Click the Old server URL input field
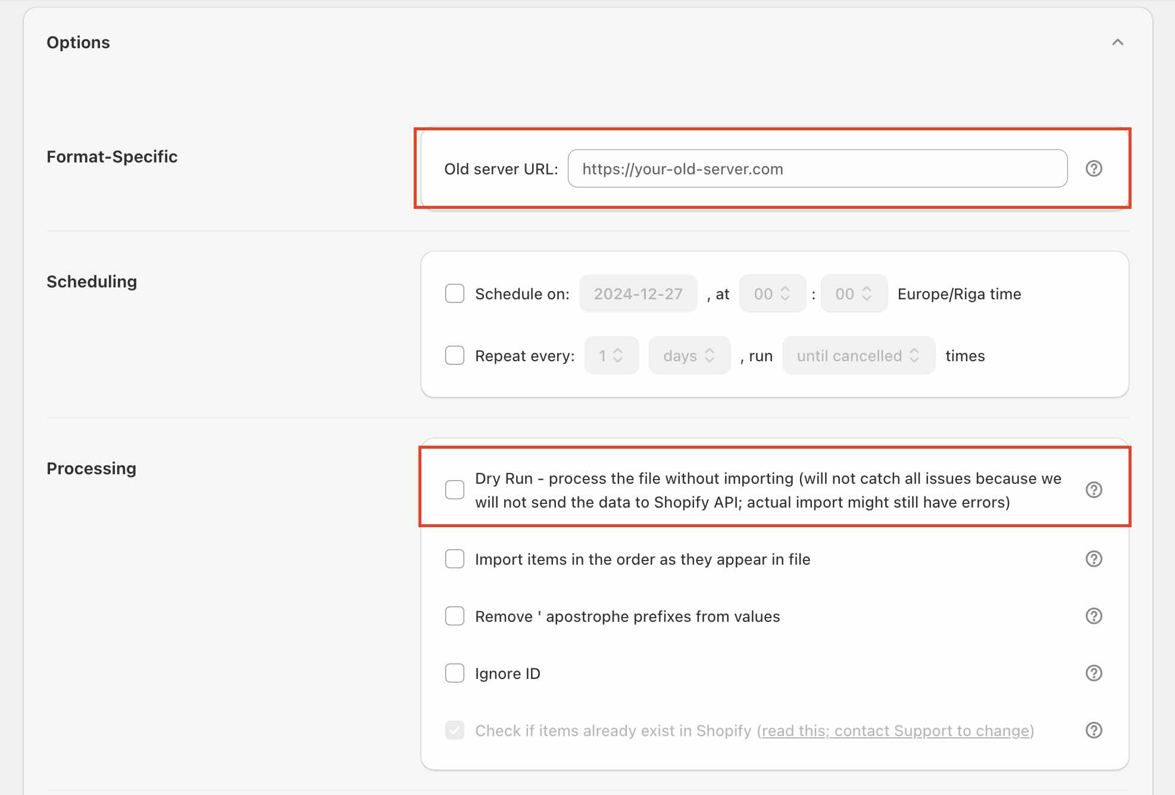 (817, 169)
